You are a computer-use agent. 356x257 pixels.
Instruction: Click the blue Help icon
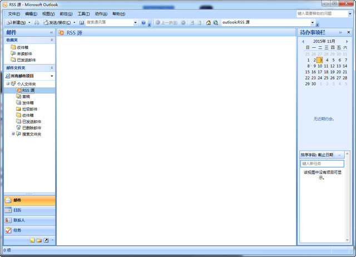(144, 22)
